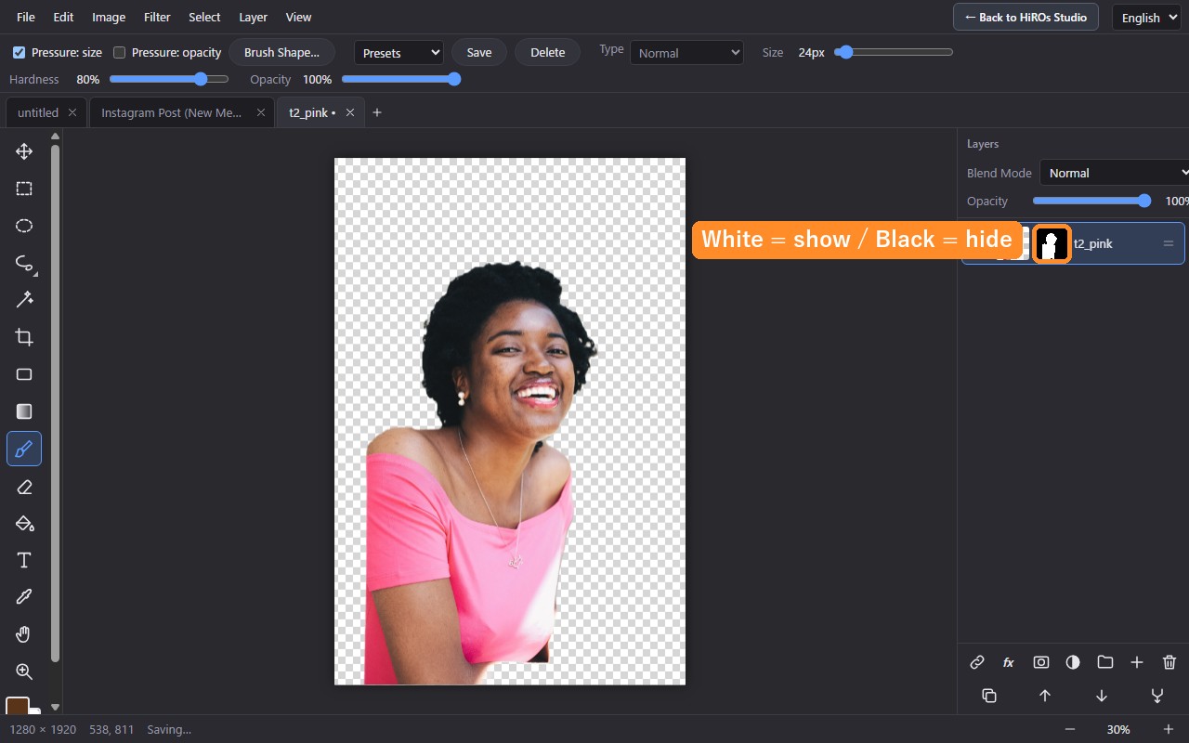Add a layer mask
1189x743 pixels.
click(1041, 662)
